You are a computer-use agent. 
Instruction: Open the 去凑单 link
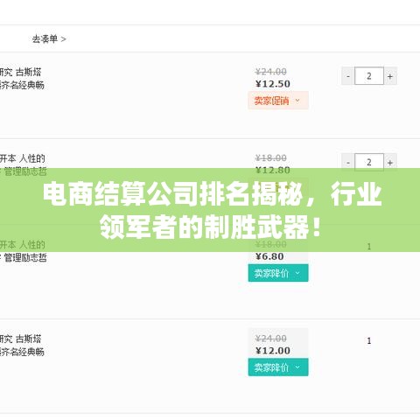point(49,38)
